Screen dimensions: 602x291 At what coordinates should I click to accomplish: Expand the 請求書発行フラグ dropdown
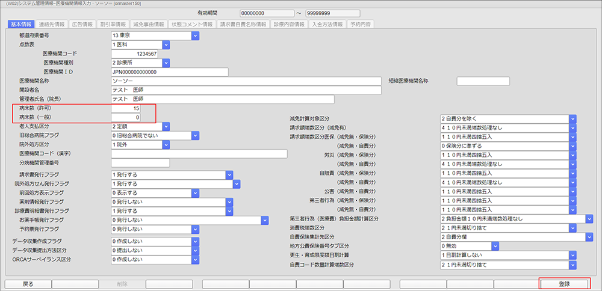[x=229, y=174]
